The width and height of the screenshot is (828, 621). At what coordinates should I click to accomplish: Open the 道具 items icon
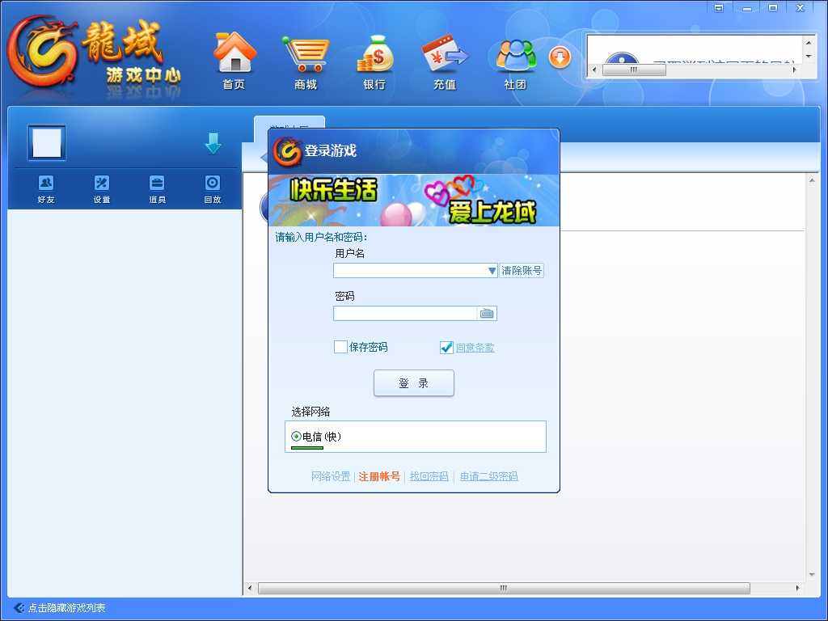157,188
